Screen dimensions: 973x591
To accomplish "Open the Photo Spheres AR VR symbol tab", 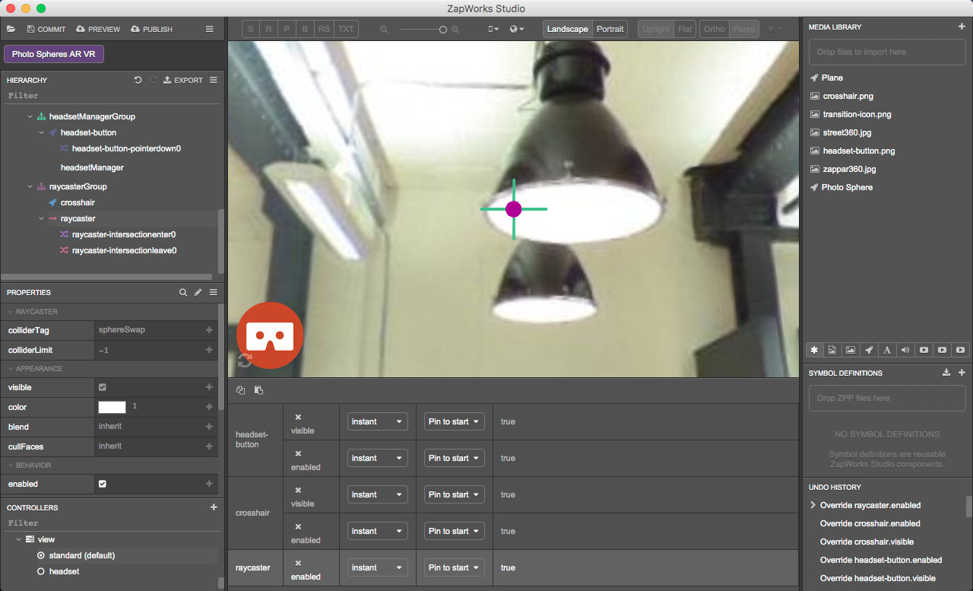I will click(54, 54).
